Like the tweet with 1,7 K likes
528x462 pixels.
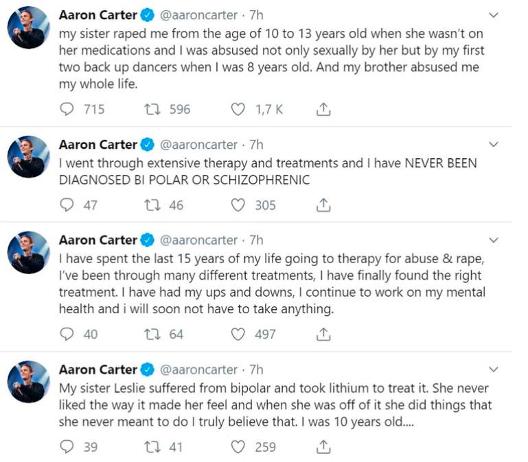238,109
